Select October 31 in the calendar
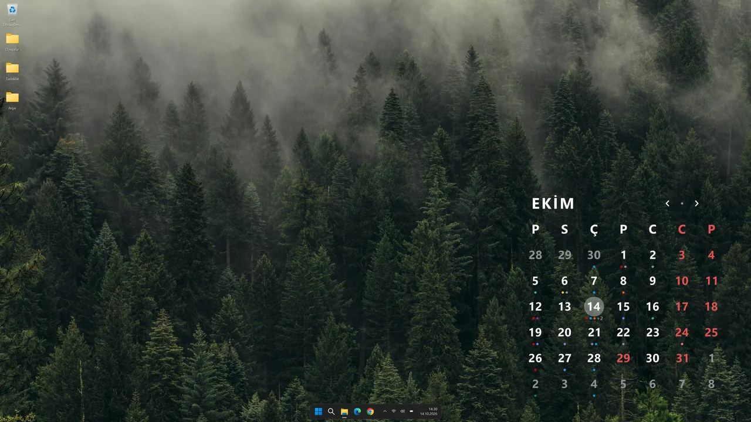This screenshot has height=422, width=751. point(682,358)
